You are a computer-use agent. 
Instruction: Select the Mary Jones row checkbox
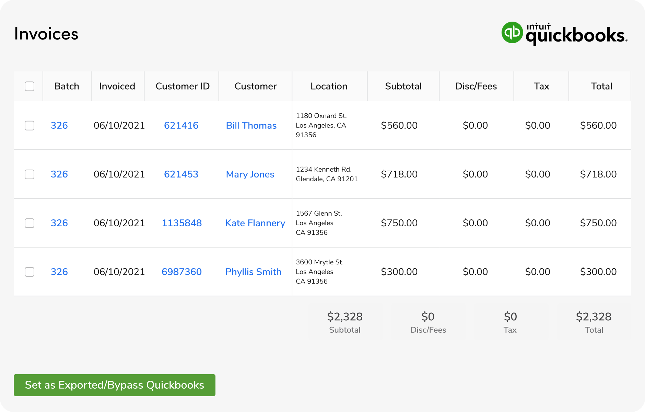30,174
